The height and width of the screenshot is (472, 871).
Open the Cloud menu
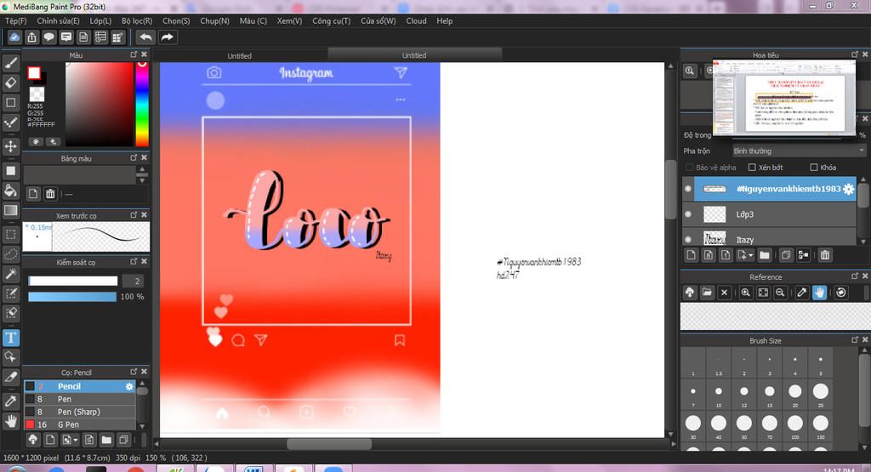(416, 20)
